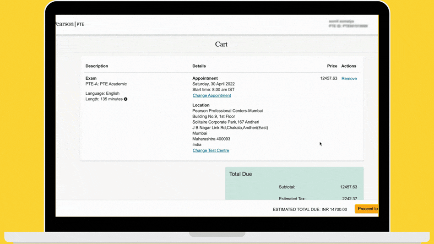This screenshot has height=244, width=434.
Task: Click 'Solitaire Corporate Park,167 Andheri' line
Action: click(226, 122)
